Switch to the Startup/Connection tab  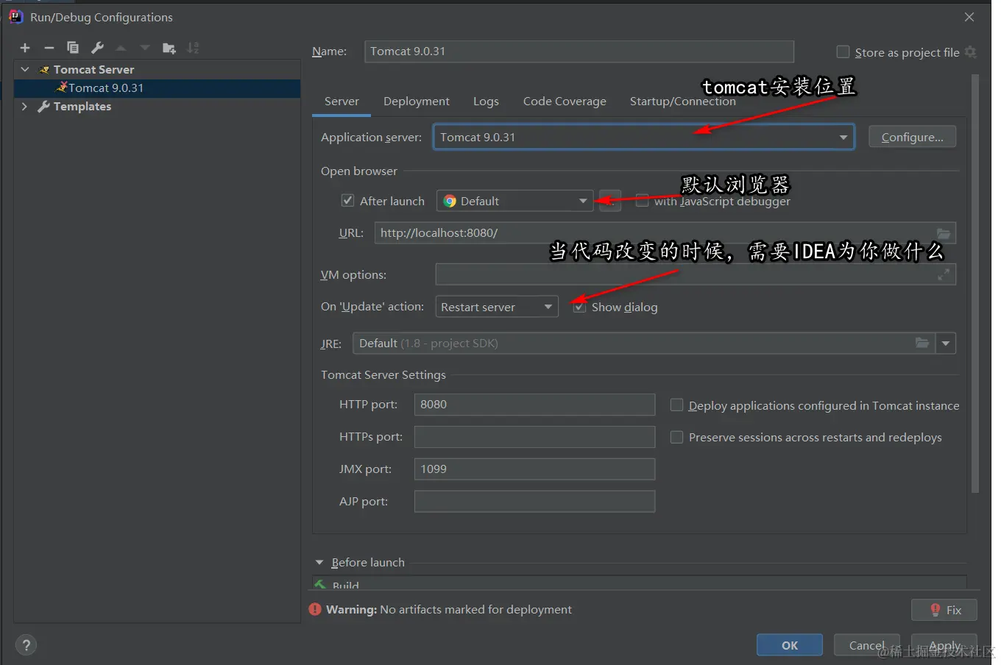[682, 102]
